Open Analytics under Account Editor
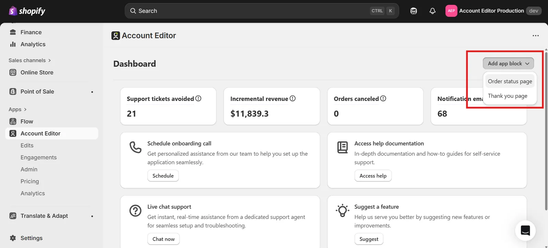The height and width of the screenshot is (248, 548). pyautogui.click(x=33, y=193)
